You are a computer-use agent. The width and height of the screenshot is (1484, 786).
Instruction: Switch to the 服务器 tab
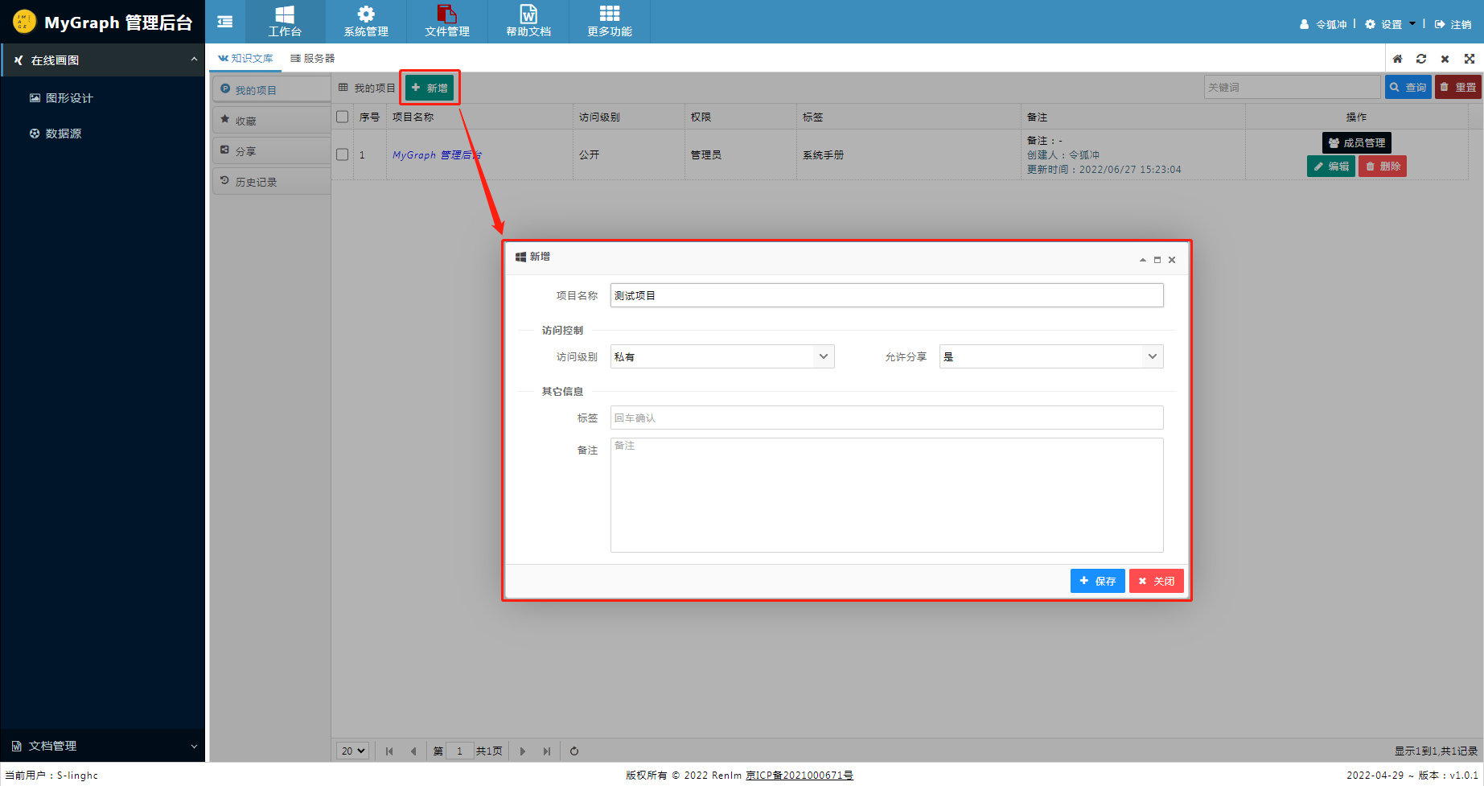pos(313,58)
